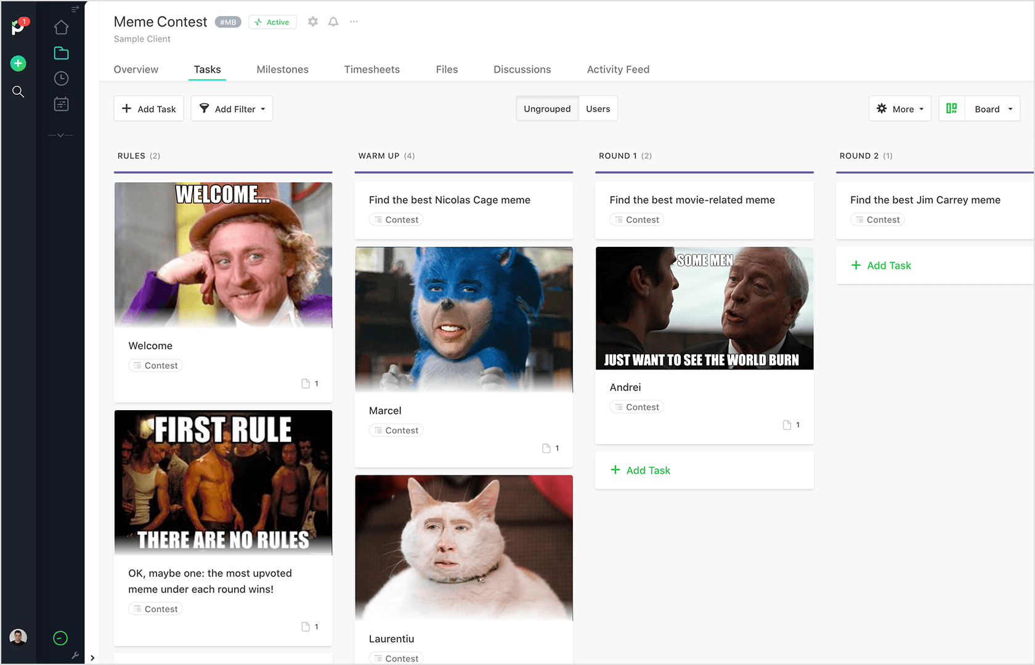Open the Marcel Sonic meme thumbnail
The width and height of the screenshot is (1035, 665).
click(463, 320)
